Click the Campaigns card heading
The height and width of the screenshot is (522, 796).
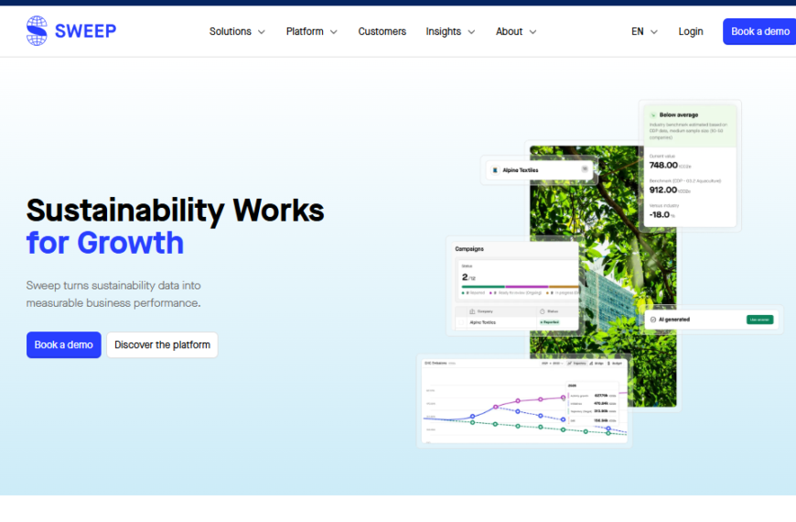[469, 249]
